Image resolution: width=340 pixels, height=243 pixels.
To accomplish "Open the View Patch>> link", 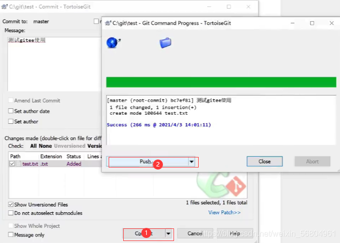I will 224,212.
